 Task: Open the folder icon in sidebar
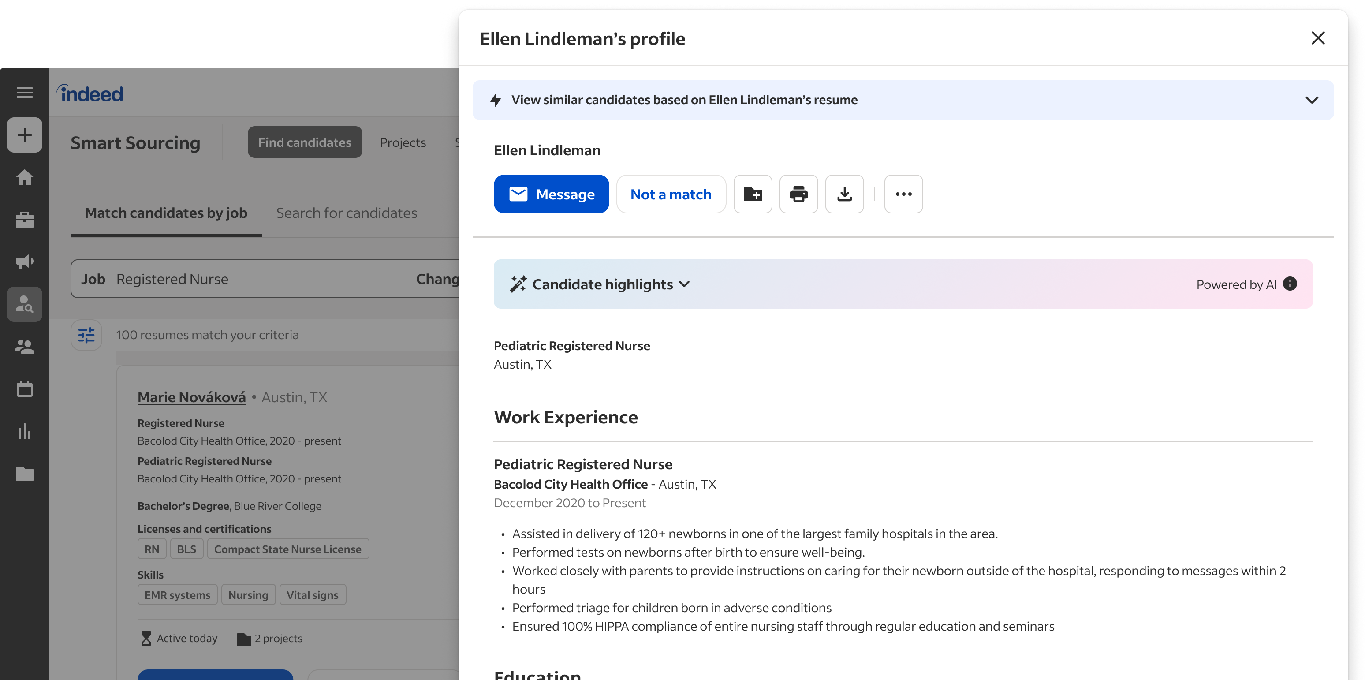24,473
